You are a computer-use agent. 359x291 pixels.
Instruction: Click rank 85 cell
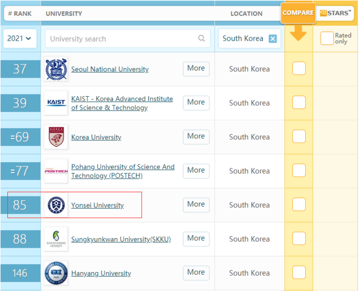coord(20,205)
